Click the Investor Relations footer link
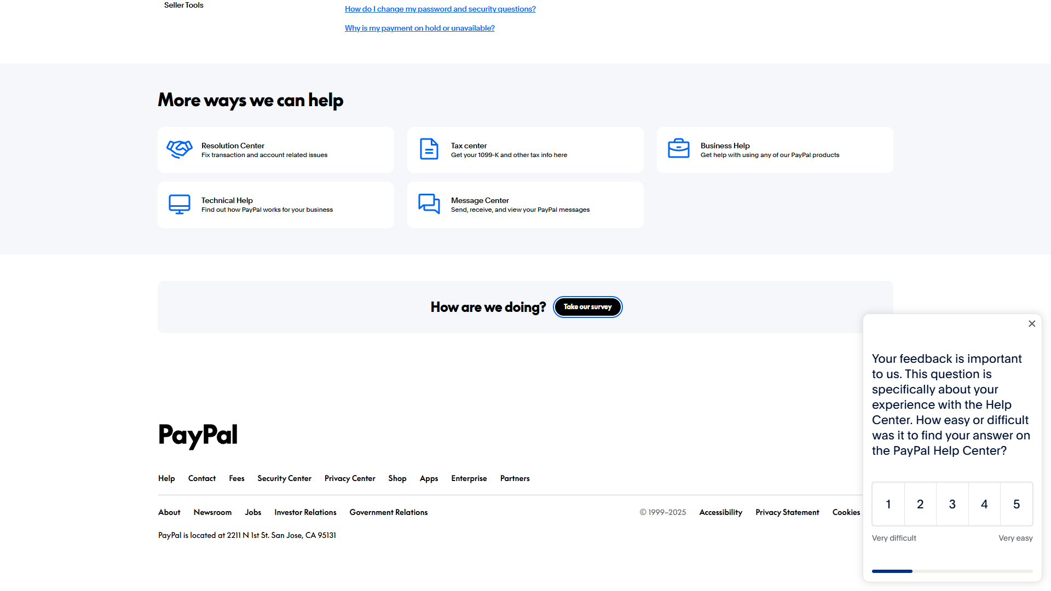 [x=305, y=512]
